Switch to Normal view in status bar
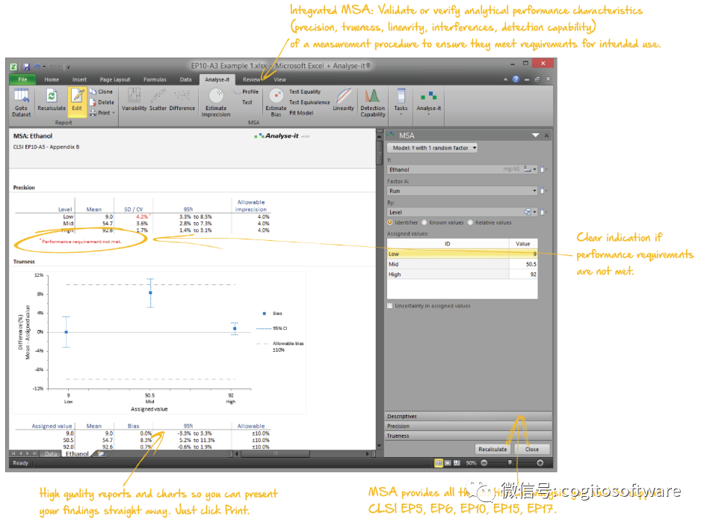Image resolution: width=704 pixels, height=523 pixels. click(439, 463)
